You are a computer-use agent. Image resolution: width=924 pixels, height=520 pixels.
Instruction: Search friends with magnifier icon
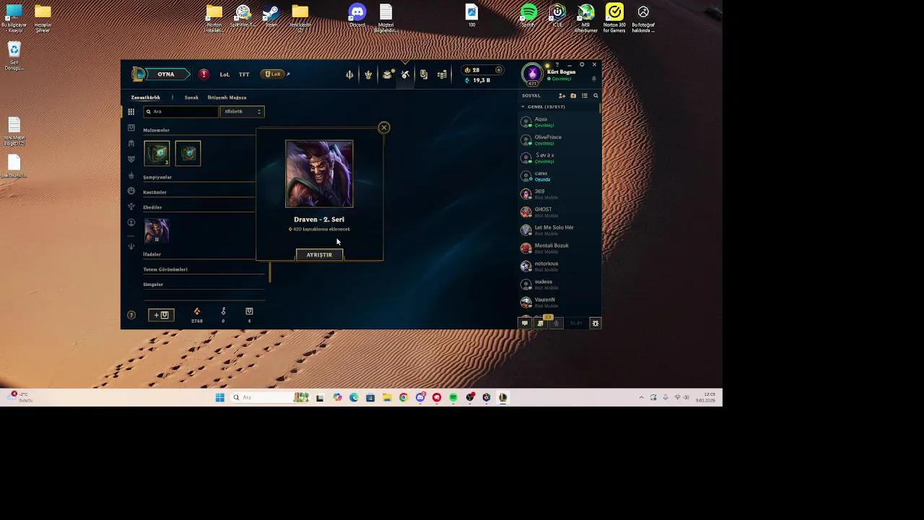click(596, 96)
